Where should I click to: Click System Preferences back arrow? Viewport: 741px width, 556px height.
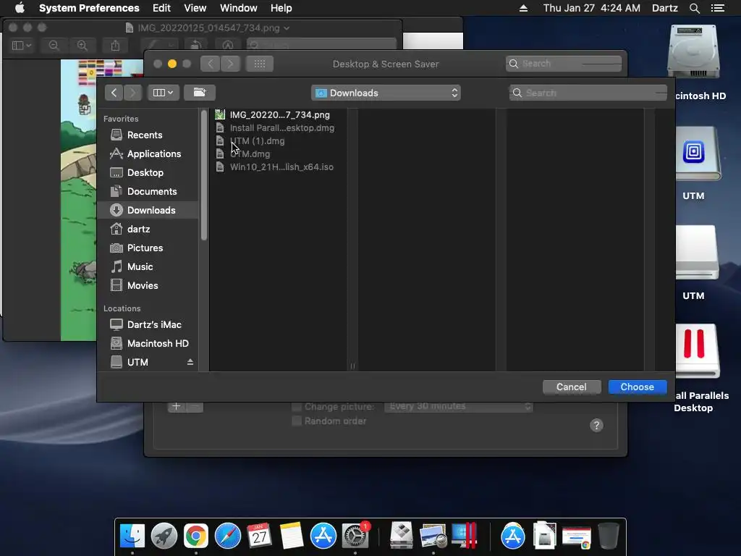(x=211, y=64)
